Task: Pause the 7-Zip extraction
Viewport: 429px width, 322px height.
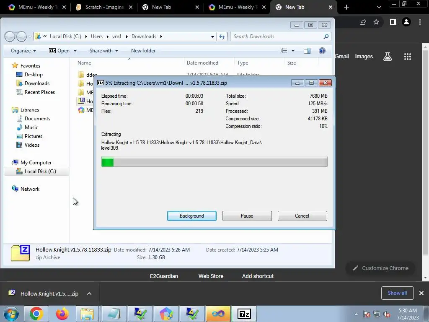Action: point(247,216)
